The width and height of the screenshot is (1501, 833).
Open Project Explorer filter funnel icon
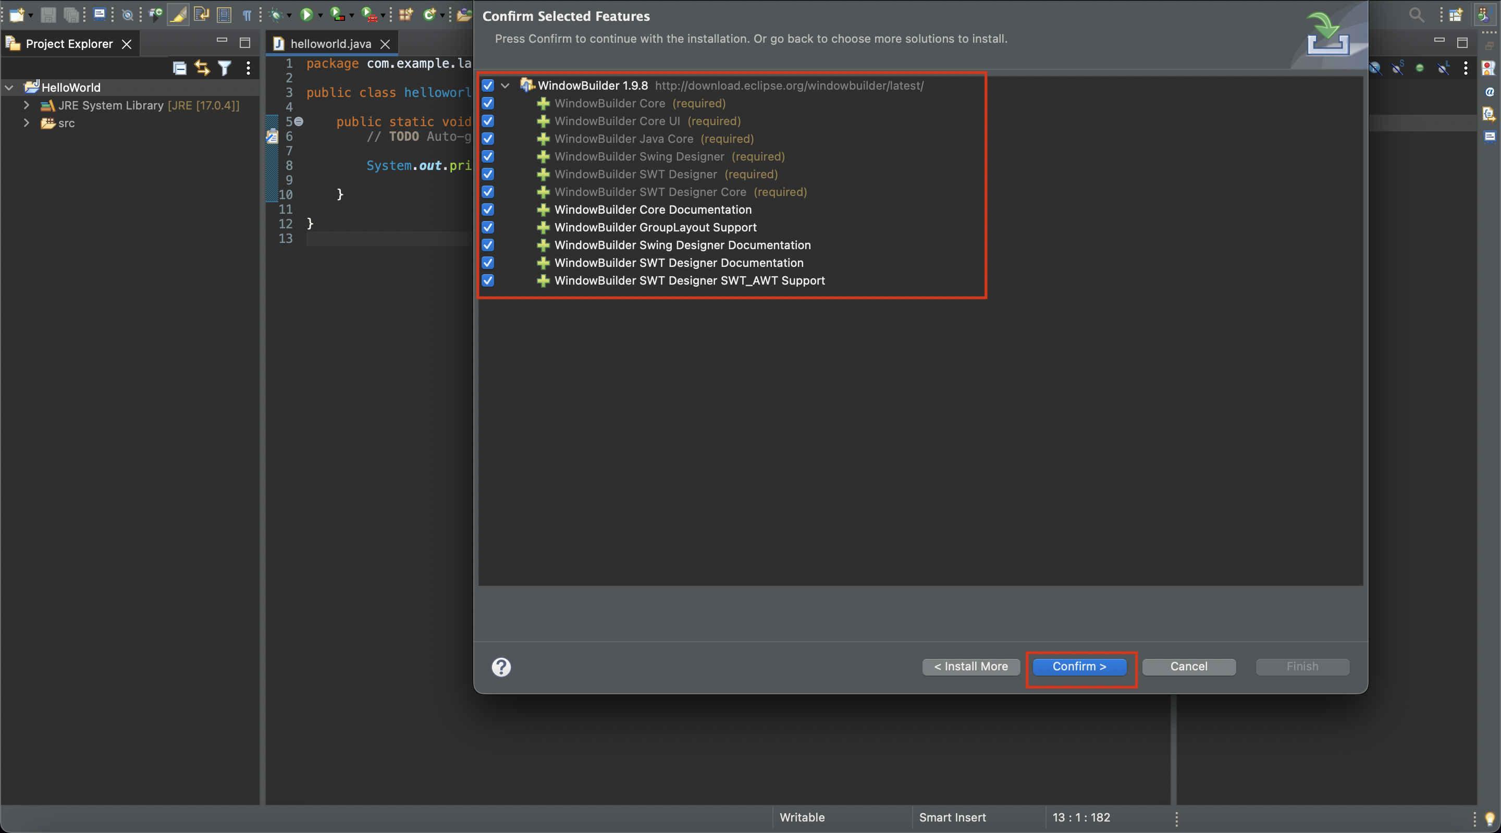click(x=224, y=68)
